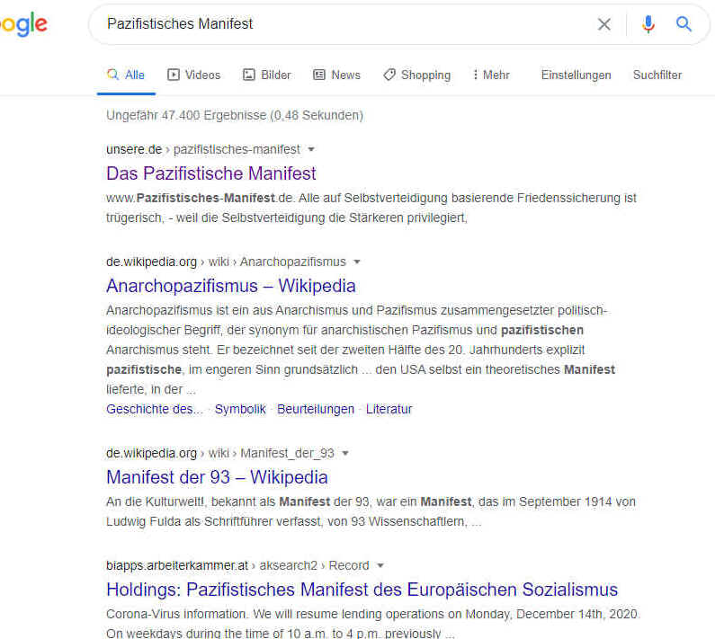The height and width of the screenshot is (639, 715).
Task: Click the Shopping tag icon
Action: (x=389, y=75)
